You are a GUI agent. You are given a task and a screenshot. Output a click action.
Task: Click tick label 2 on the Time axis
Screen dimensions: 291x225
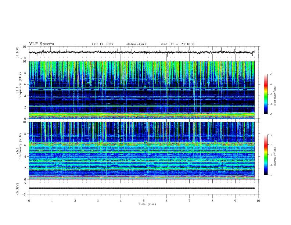75,201
